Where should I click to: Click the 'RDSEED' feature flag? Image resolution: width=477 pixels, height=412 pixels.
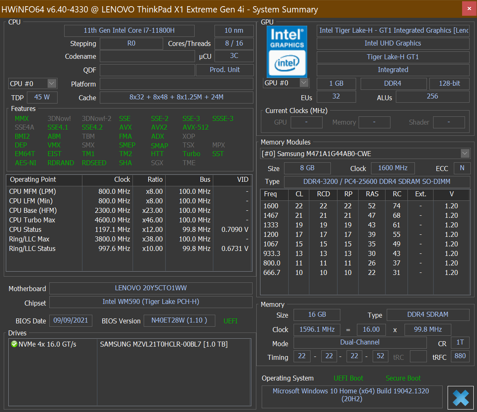(x=94, y=163)
